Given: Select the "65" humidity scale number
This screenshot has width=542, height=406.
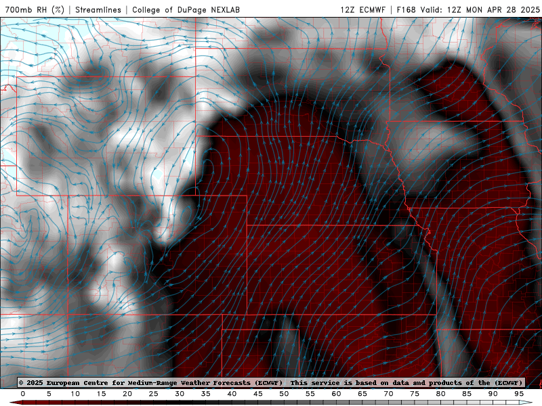Looking at the screenshot, I should click(362, 394).
